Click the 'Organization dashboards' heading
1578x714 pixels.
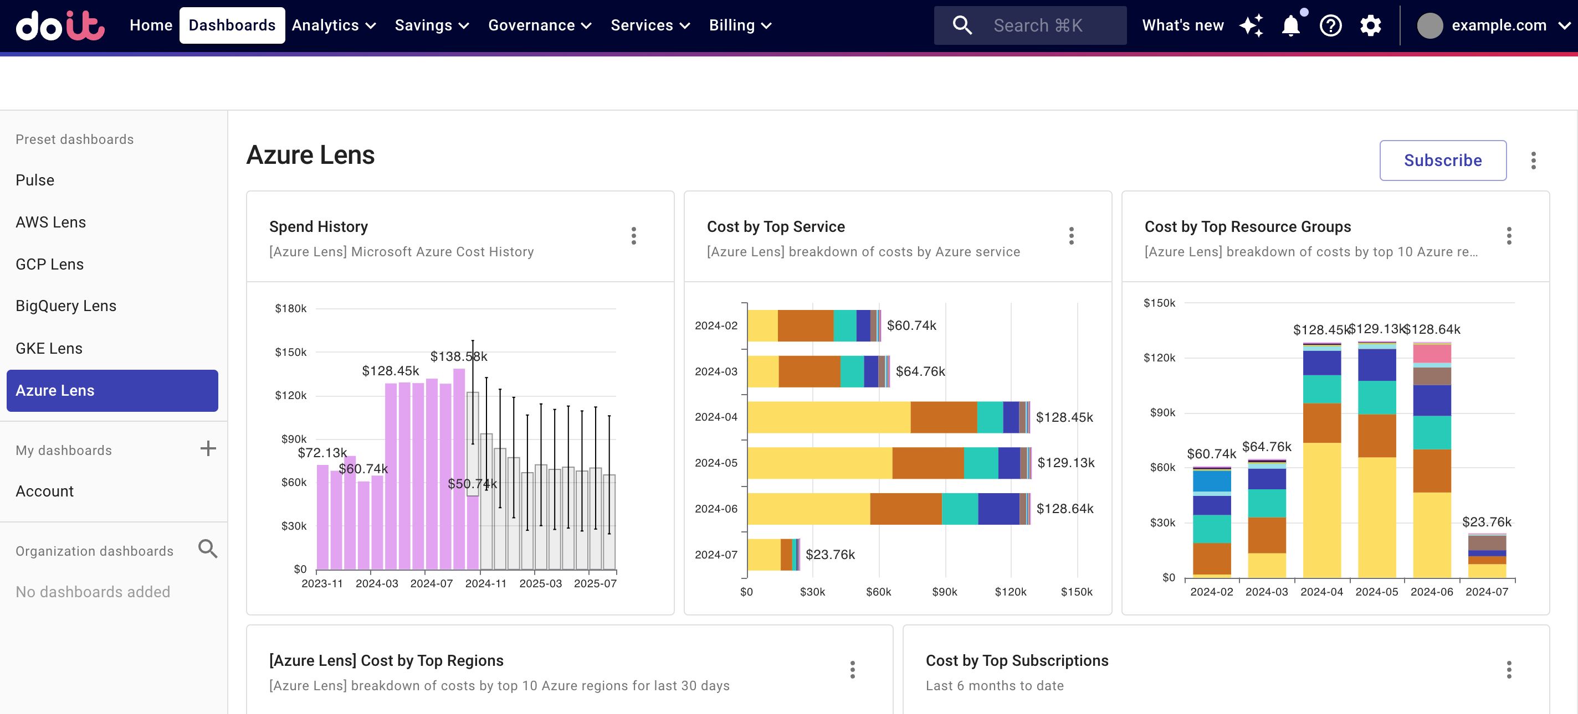tap(94, 551)
